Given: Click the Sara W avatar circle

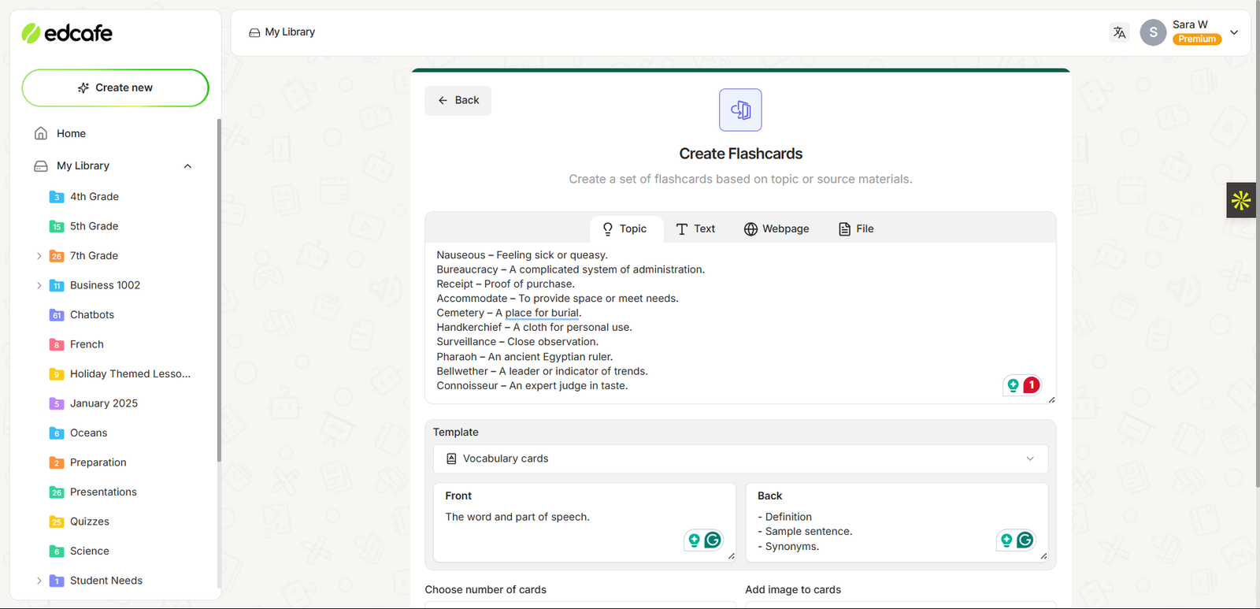Looking at the screenshot, I should 1153,32.
